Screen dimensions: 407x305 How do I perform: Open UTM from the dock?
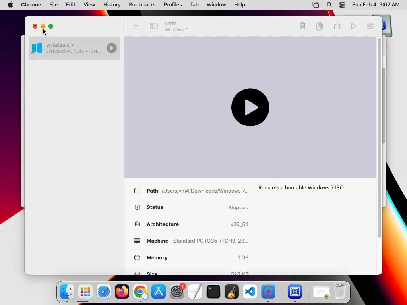(295, 291)
